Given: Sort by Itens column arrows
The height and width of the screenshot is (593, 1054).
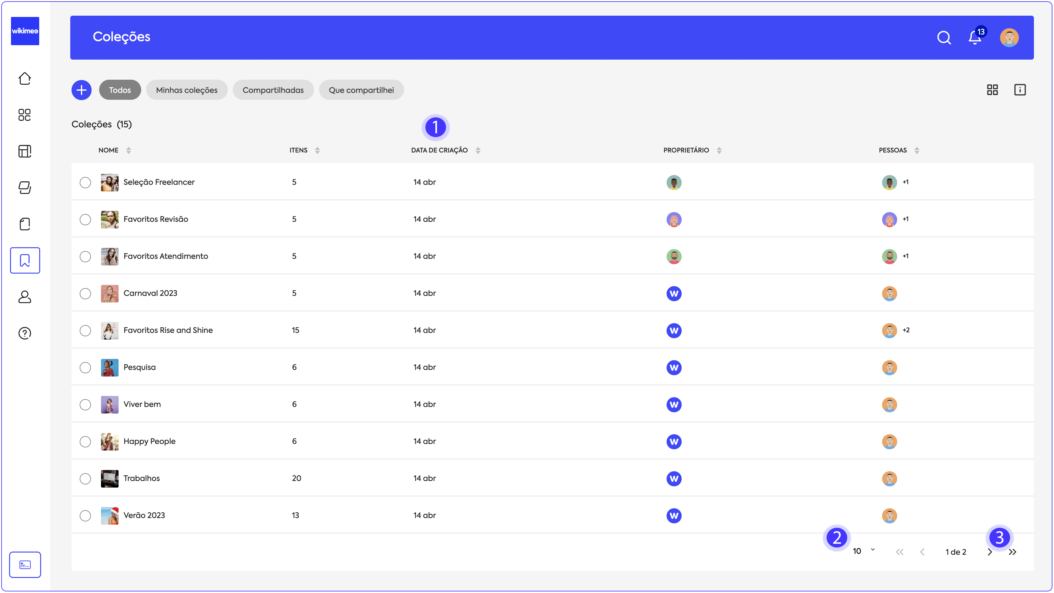Looking at the screenshot, I should pos(317,150).
